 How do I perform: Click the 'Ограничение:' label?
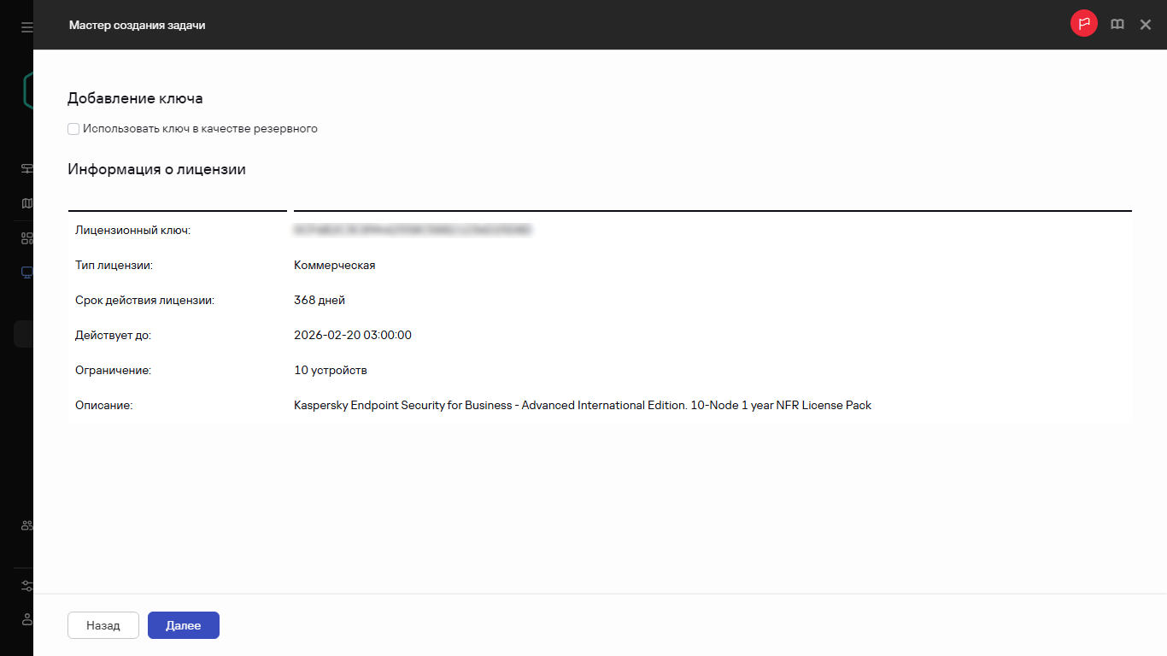click(x=113, y=370)
